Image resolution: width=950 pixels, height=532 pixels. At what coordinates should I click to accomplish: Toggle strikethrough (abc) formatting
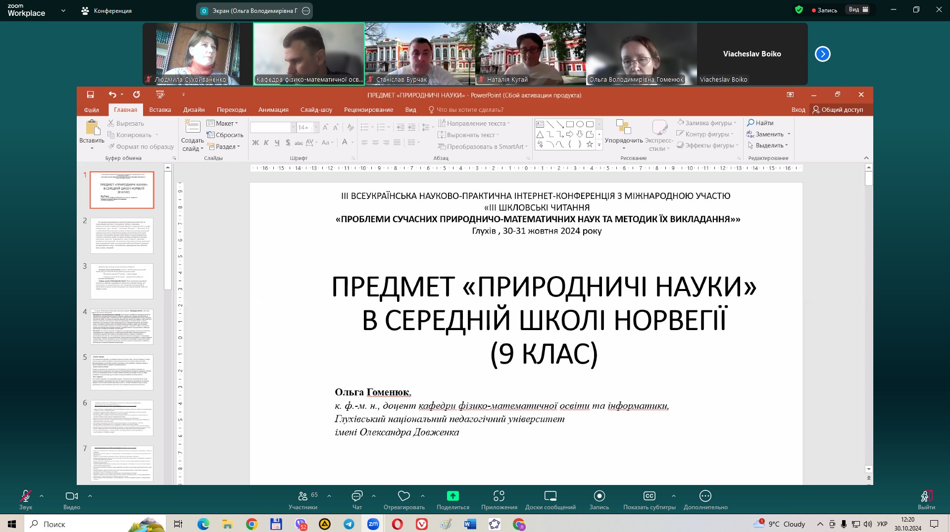[x=299, y=143]
